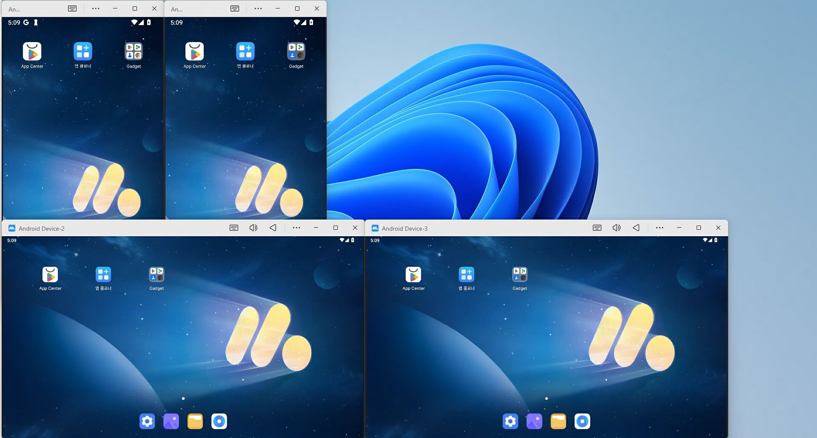Screen dimensions: 817x438
Task: Open purple Gallery app in Android Device-2 dock
Action: coord(171,421)
